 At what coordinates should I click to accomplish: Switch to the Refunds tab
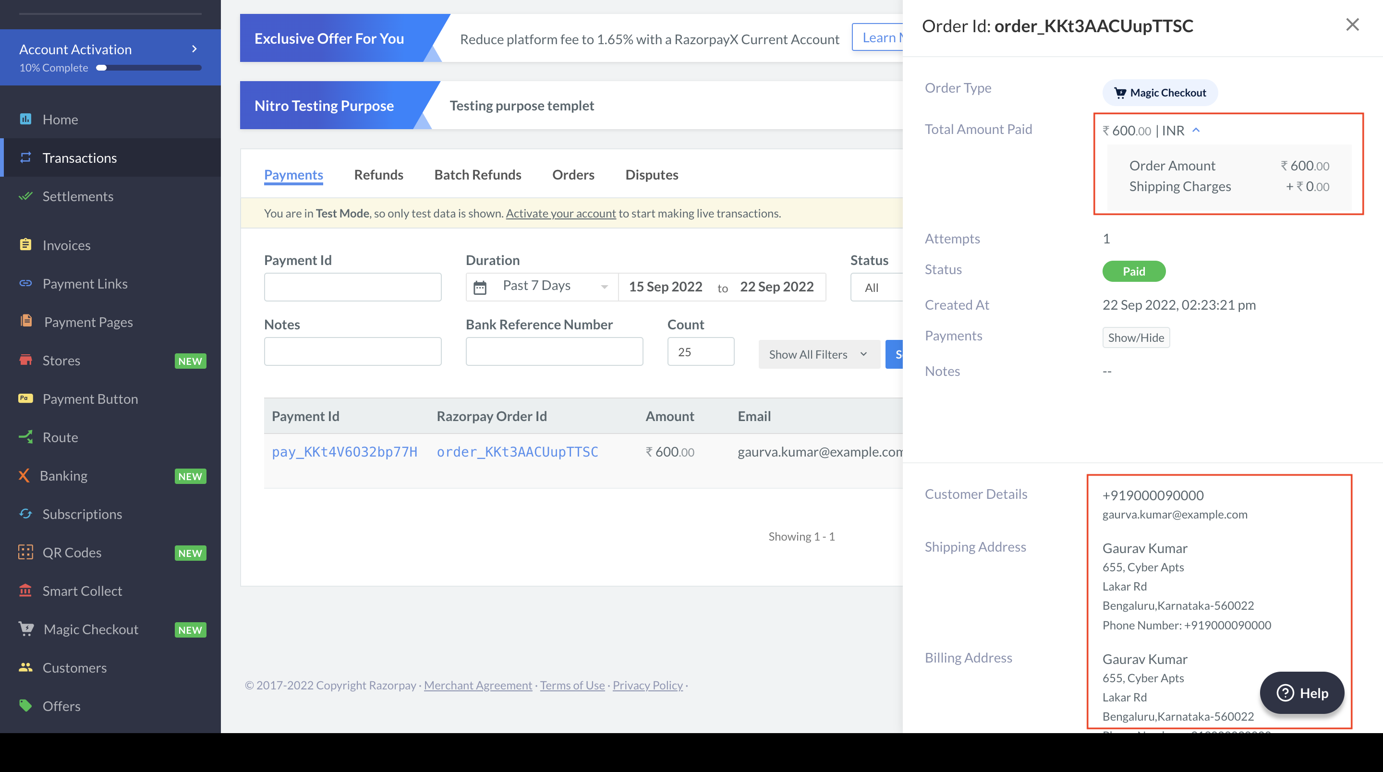[x=378, y=174]
